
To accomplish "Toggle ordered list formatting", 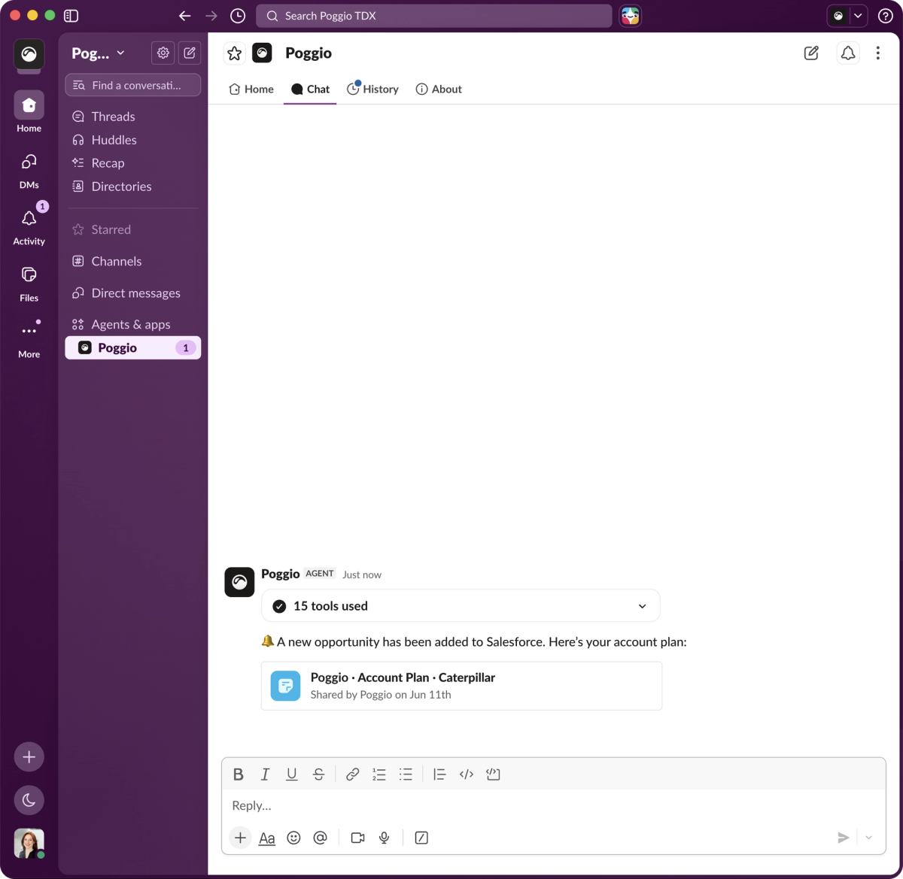I will [x=379, y=774].
